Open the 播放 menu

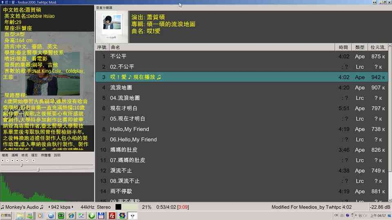point(34,155)
